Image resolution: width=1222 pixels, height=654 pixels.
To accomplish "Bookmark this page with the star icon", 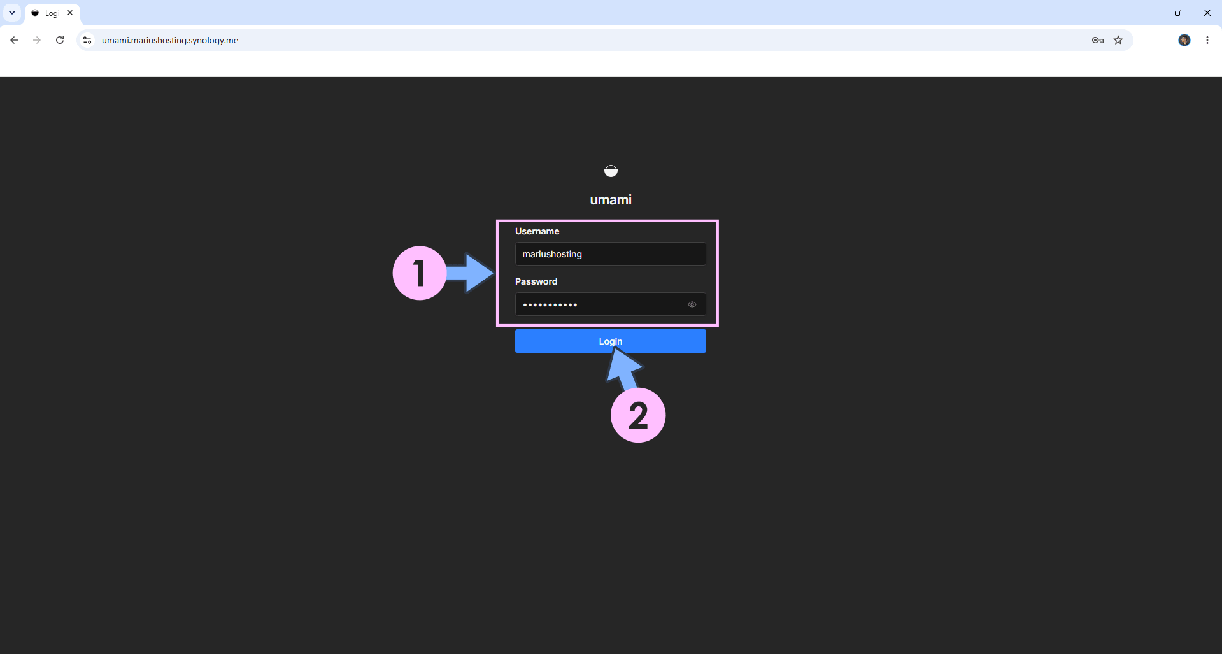I will [1118, 40].
